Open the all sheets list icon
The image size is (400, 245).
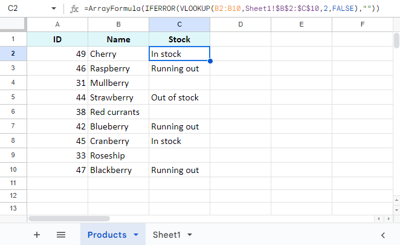coord(61,235)
